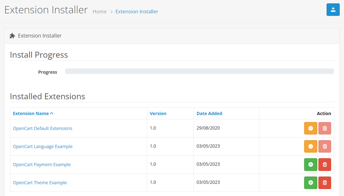Click the date 03/05/2023 in the Payment Example row
The height and width of the screenshot is (196, 344).
tap(208, 164)
